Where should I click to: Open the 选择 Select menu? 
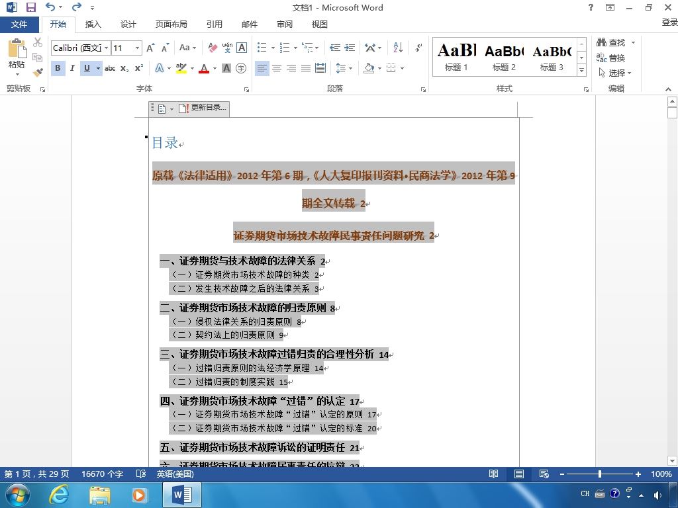(x=615, y=73)
